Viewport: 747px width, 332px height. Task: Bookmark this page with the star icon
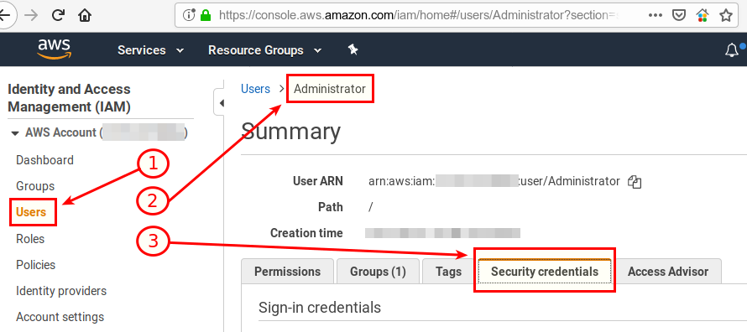point(725,16)
